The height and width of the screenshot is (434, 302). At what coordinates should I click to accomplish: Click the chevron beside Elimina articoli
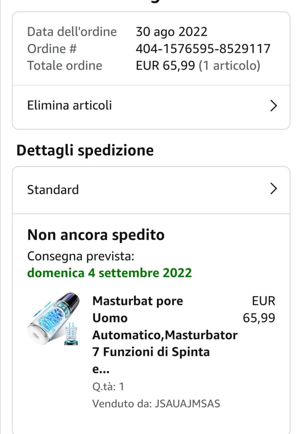(274, 106)
